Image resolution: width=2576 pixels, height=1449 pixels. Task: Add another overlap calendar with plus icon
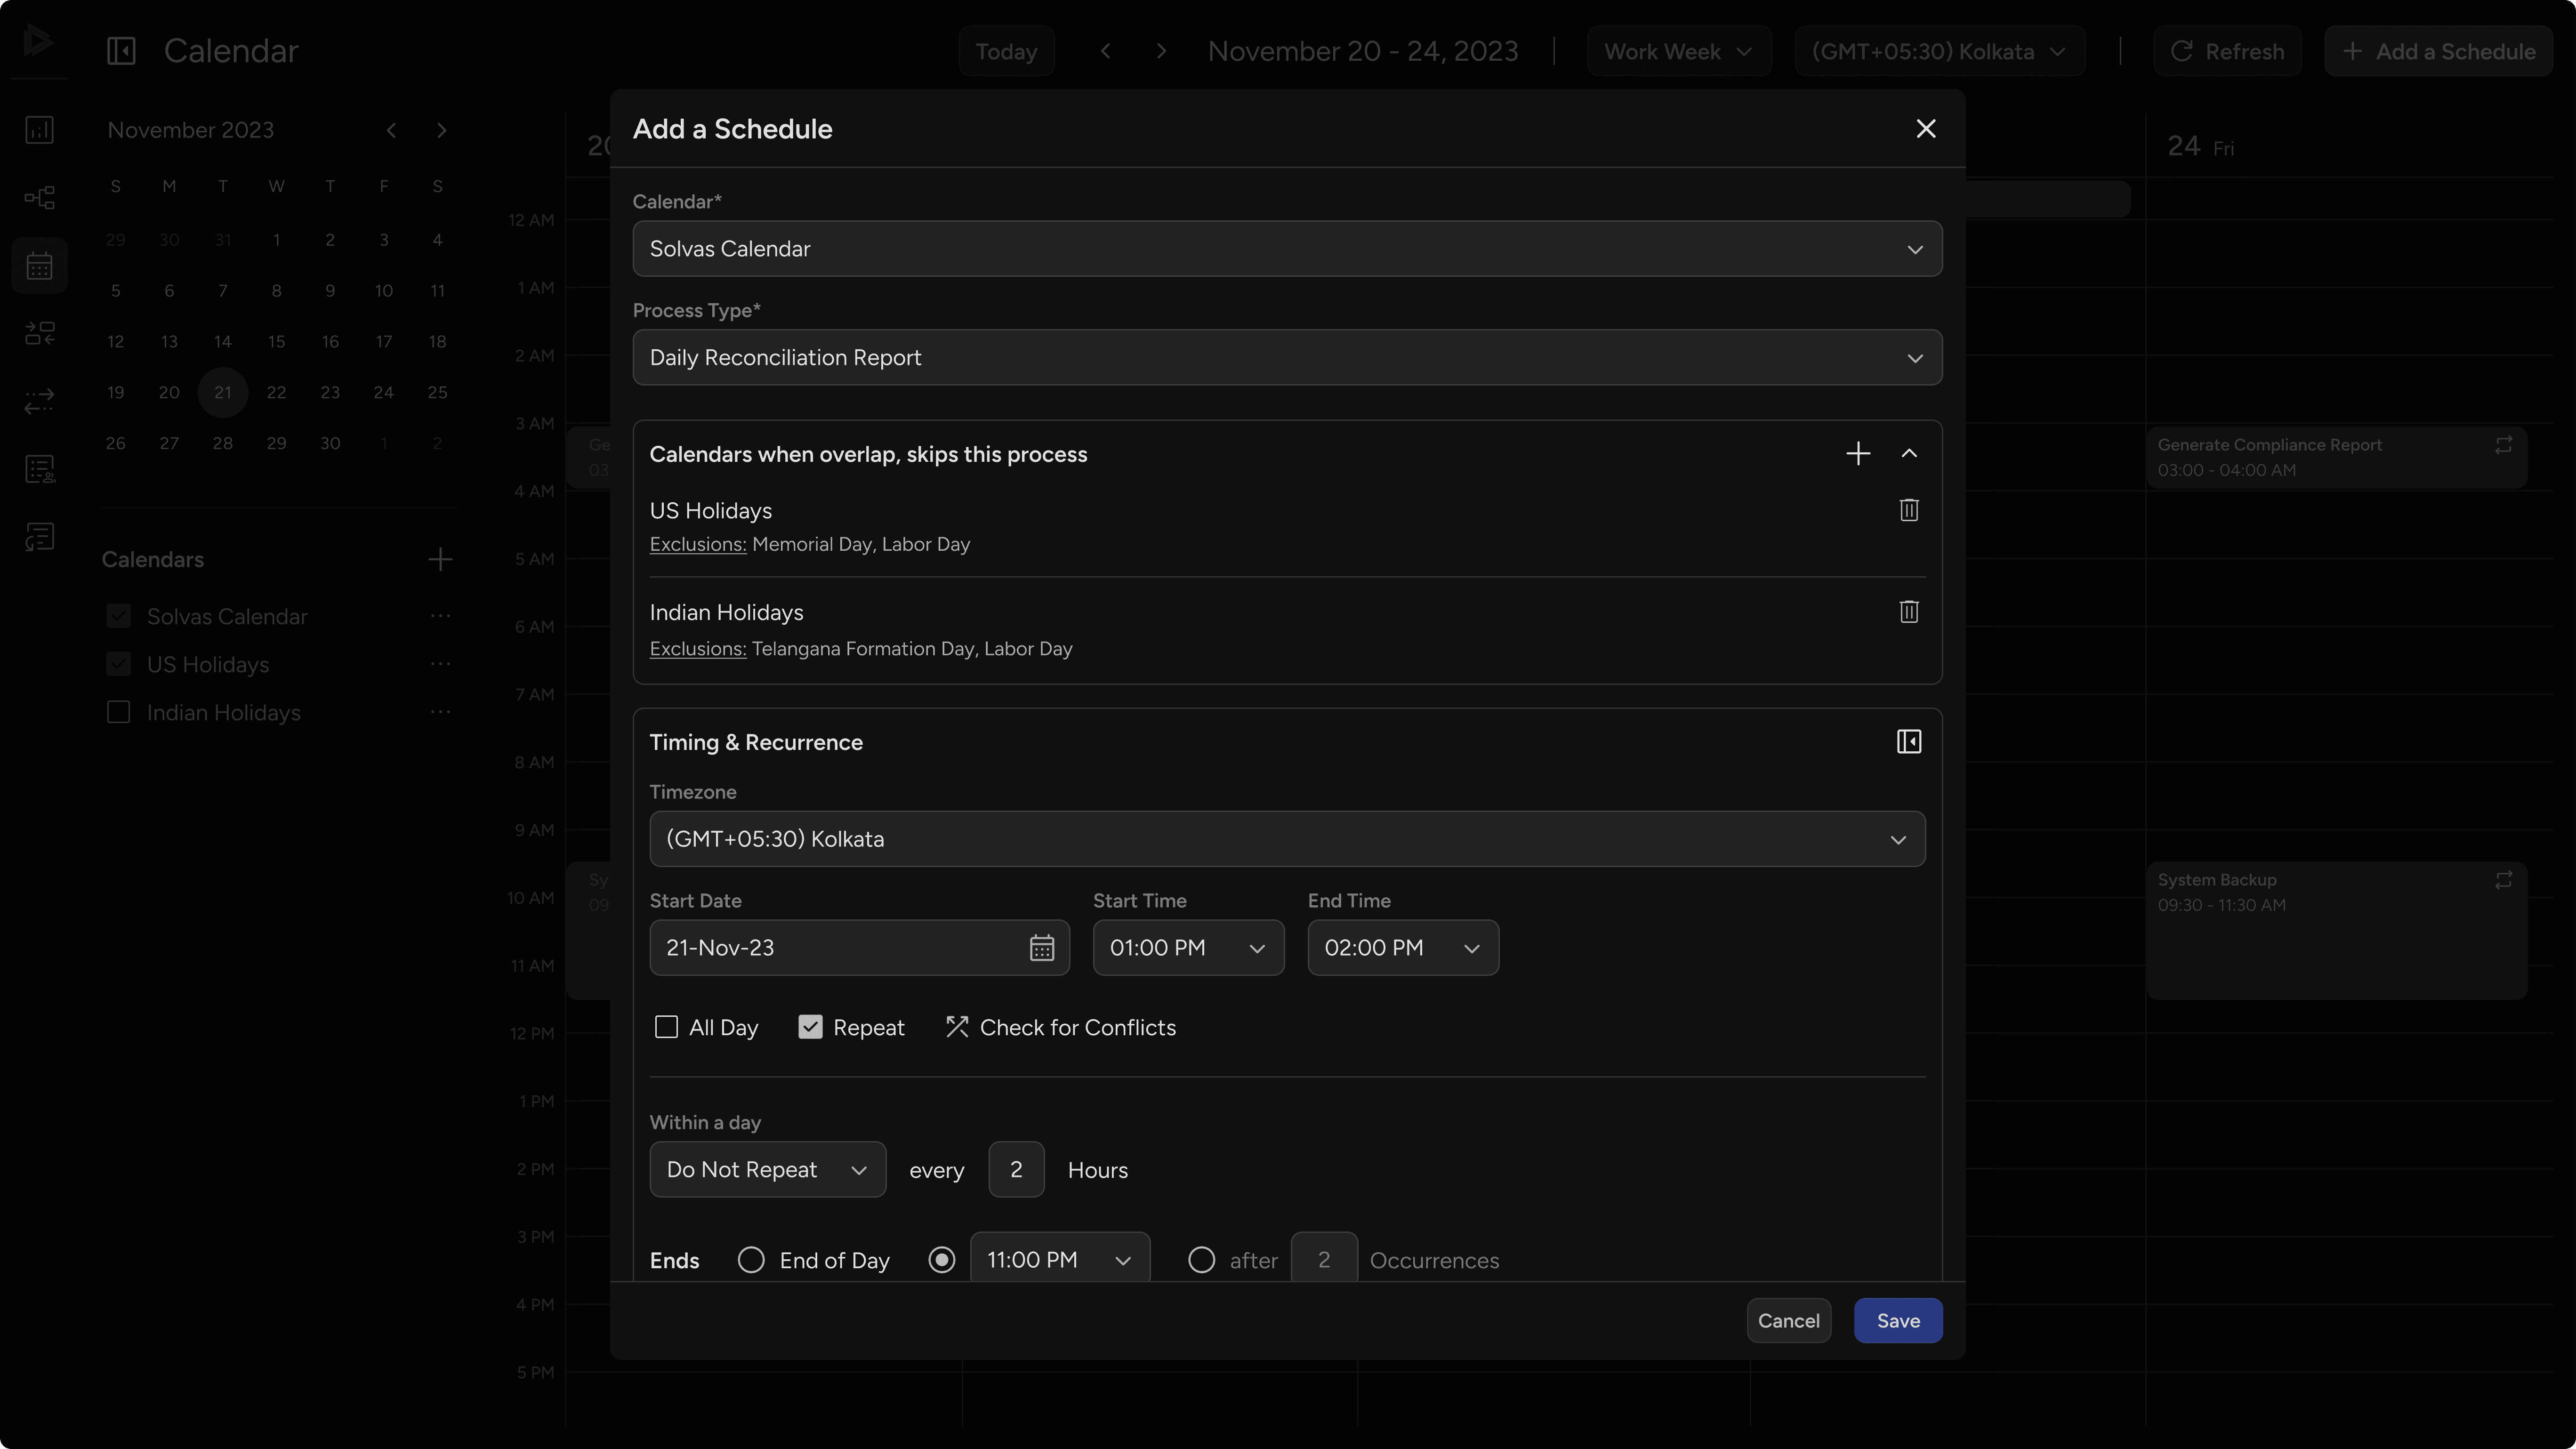point(1858,453)
